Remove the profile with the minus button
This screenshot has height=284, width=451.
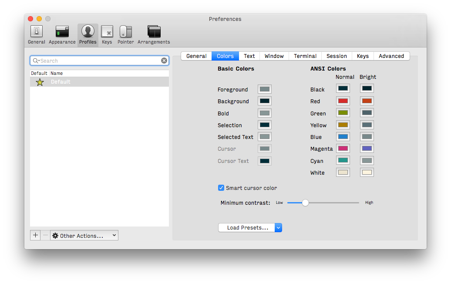[45, 235]
